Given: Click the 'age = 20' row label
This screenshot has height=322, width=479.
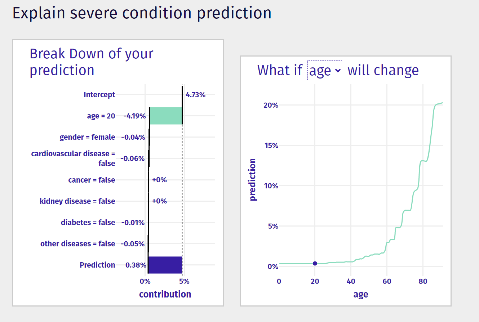Looking at the screenshot, I should point(101,116).
